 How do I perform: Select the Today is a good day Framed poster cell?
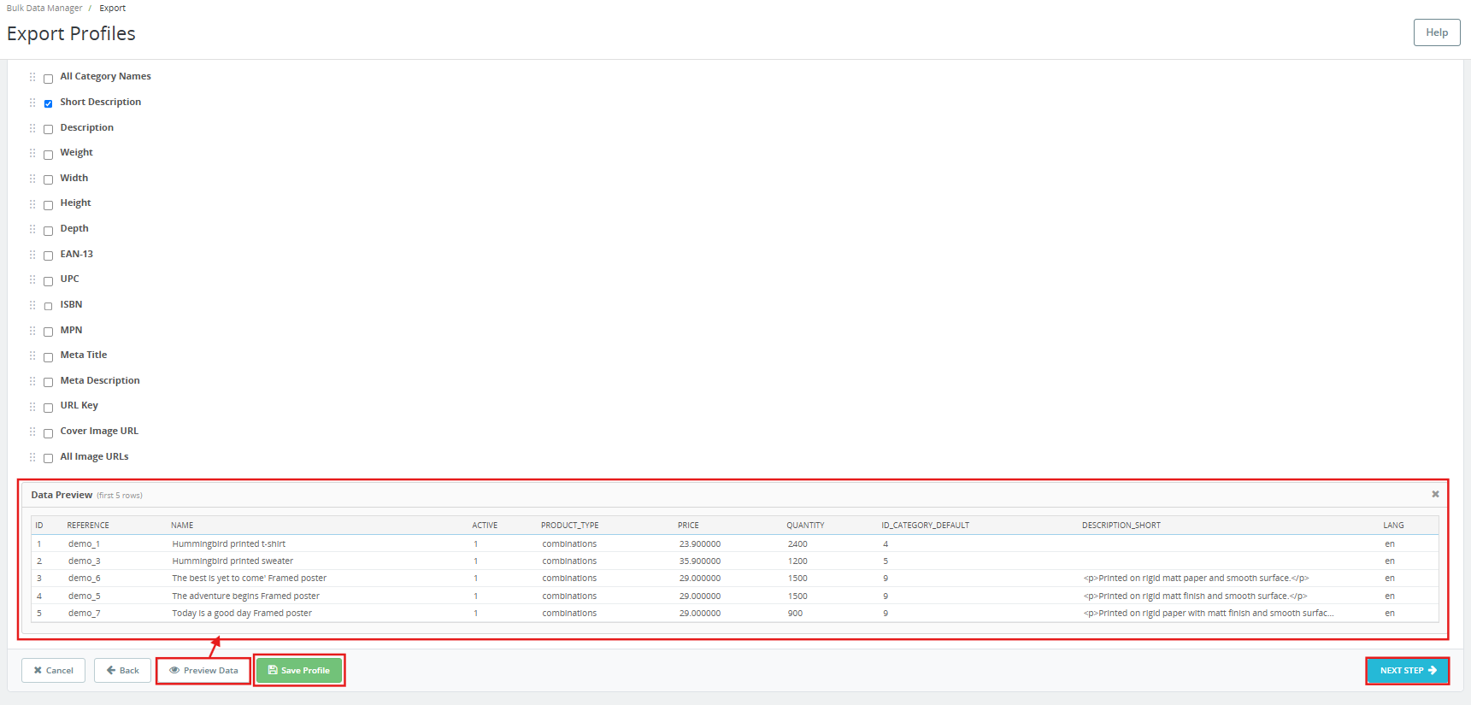[242, 614]
